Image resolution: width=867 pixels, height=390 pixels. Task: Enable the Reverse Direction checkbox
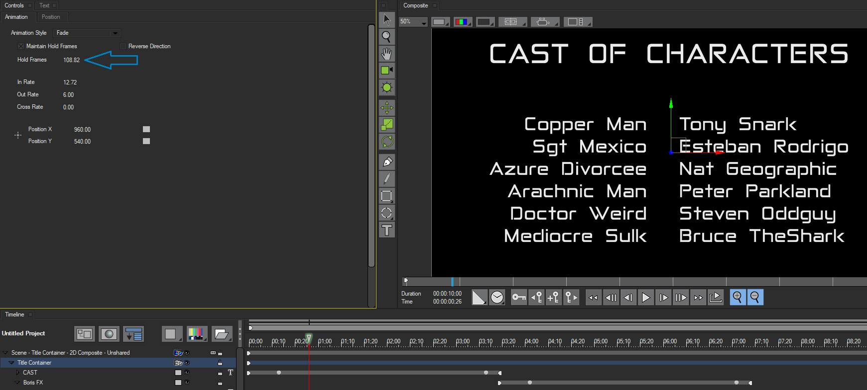(123, 46)
